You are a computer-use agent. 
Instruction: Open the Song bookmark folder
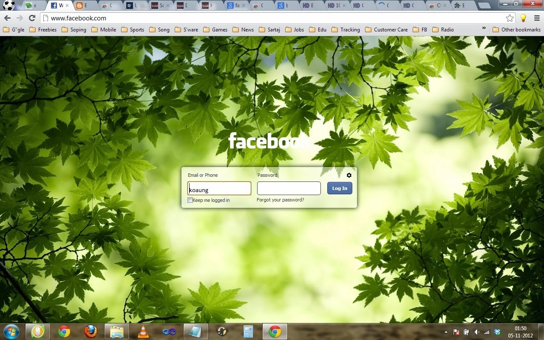click(x=159, y=30)
